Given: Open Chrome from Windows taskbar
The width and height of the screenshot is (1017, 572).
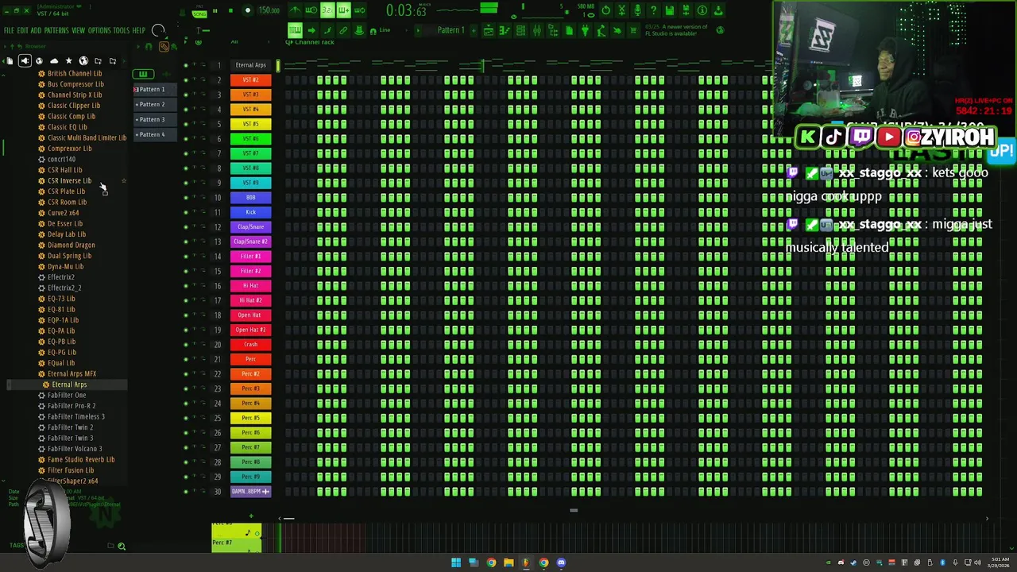Looking at the screenshot, I should [491, 562].
